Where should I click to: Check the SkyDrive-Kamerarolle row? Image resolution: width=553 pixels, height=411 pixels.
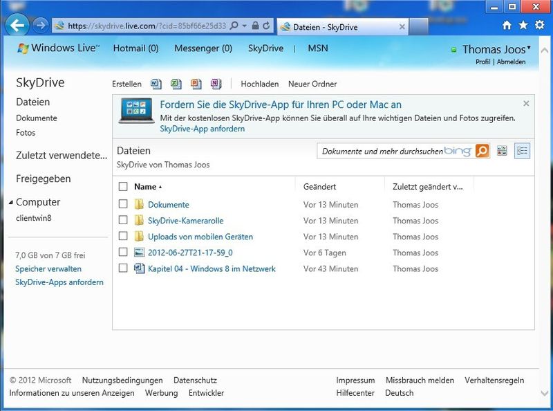click(x=122, y=221)
